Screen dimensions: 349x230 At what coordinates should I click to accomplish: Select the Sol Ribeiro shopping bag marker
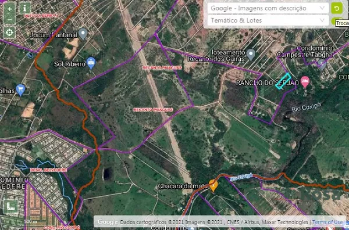[91, 63]
